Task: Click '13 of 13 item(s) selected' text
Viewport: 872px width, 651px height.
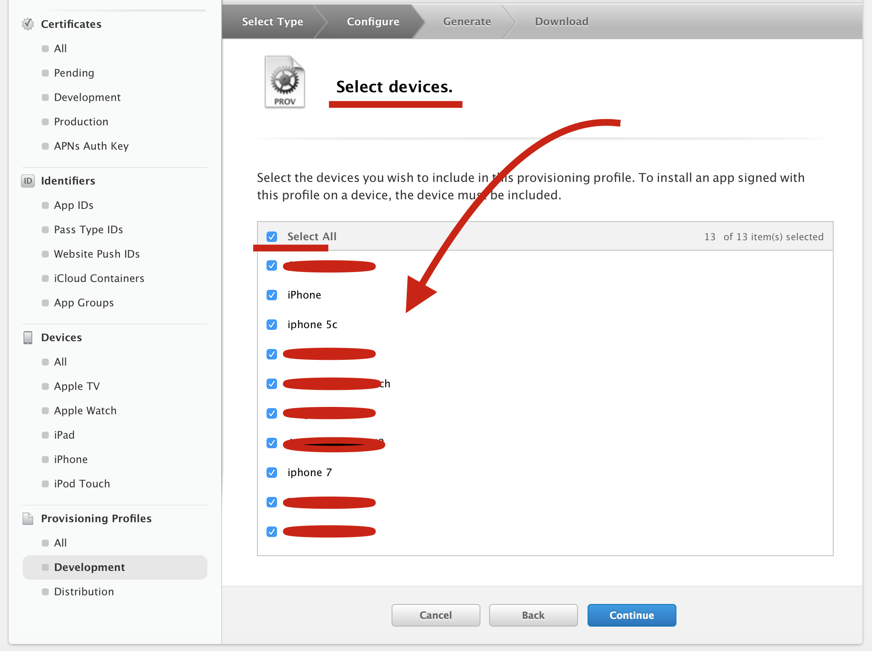Action: [764, 237]
